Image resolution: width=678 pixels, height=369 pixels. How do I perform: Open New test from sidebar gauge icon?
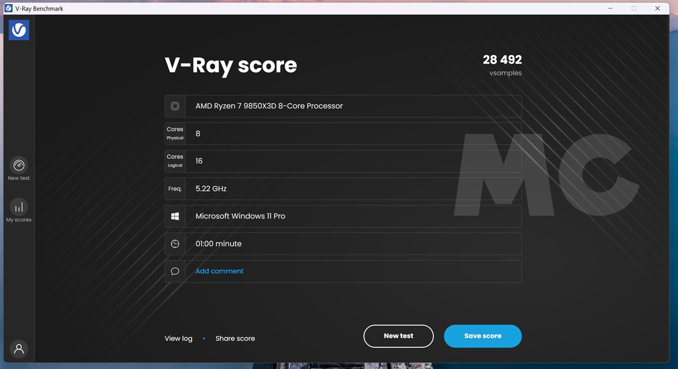pyautogui.click(x=19, y=165)
